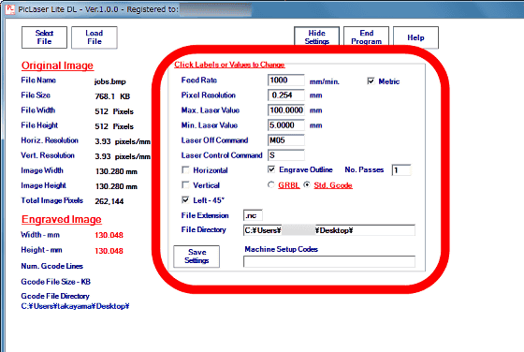Click the Laser Control Command field
This screenshot has height=352, width=524.
[286, 155]
